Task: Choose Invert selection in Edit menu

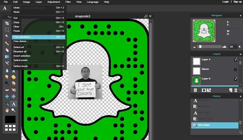Action: (x=39, y=56)
